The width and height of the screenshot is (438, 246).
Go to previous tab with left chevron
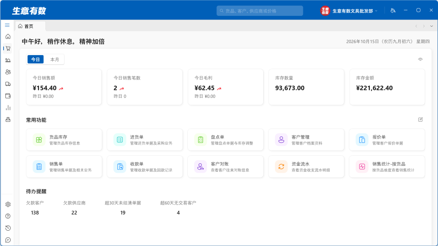[x=416, y=26]
